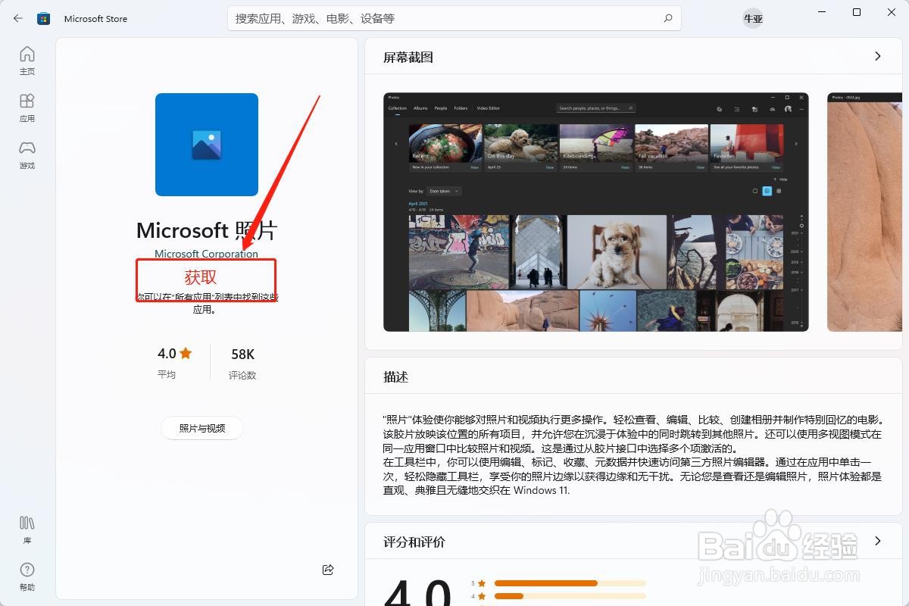Viewport: 909px width, 606px height.
Task: Open the main Photos app screenshot
Action: click(596, 212)
